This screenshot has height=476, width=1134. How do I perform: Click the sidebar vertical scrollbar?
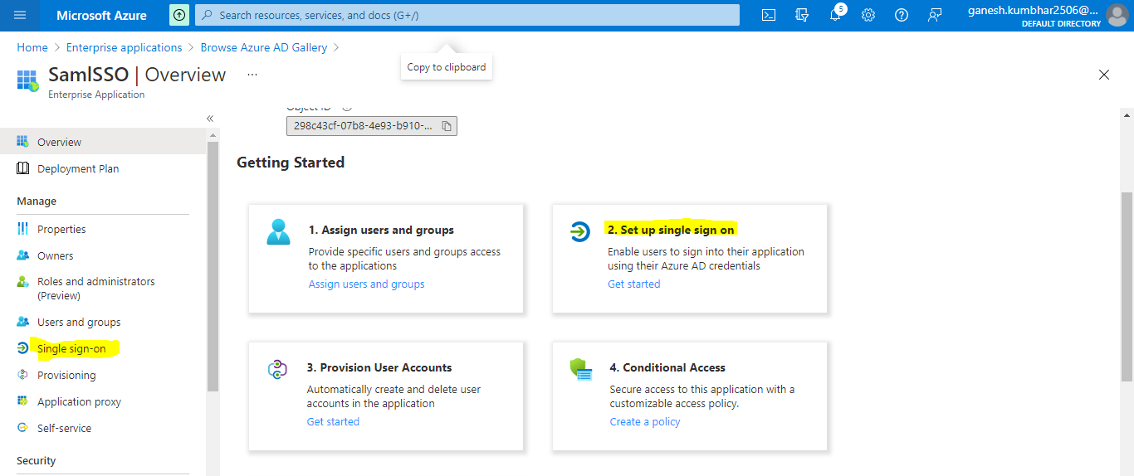point(213,265)
